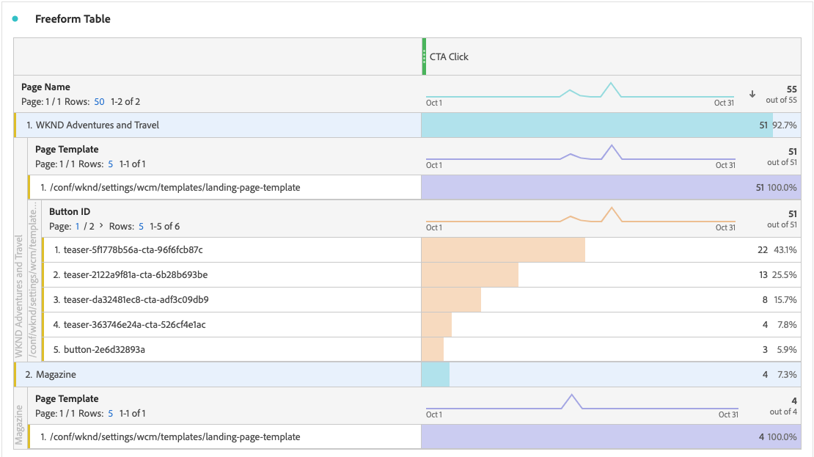Viewport: 814px width, 457px height.
Task: Select the Magazine page name row
Action: pos(56,375)
